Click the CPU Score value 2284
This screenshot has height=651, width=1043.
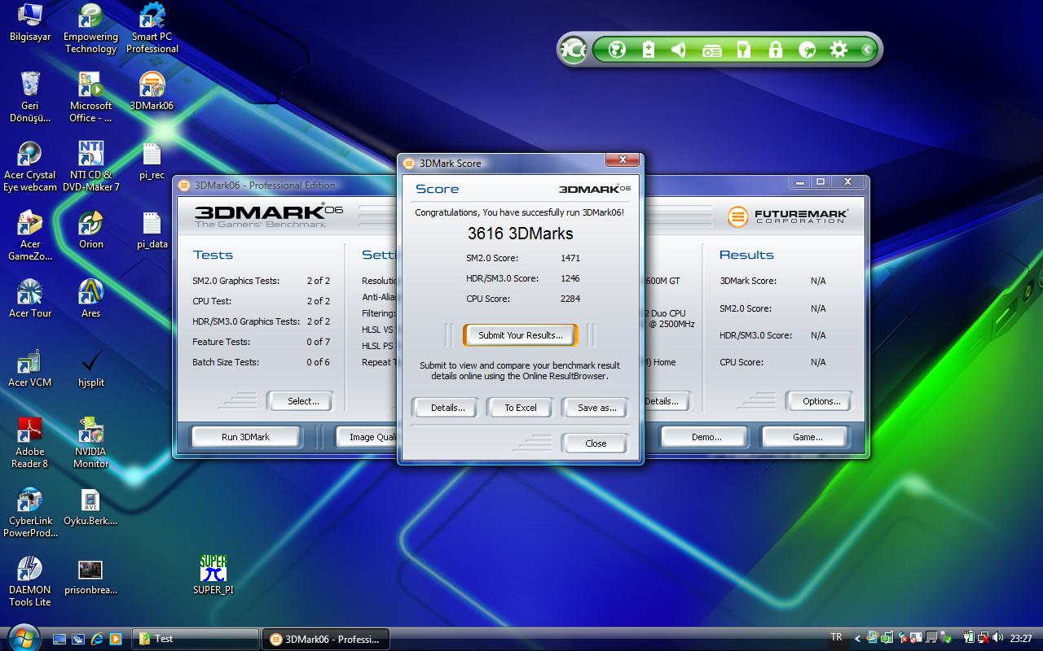570,299
